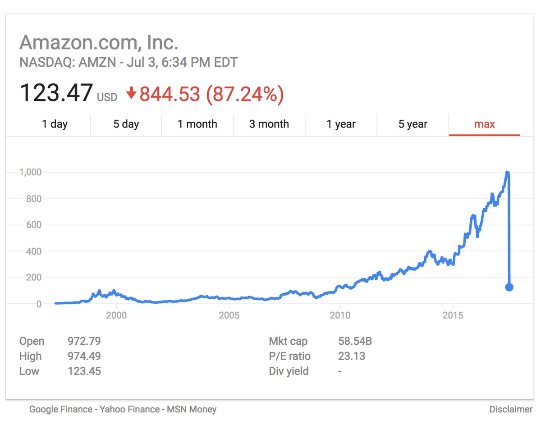Click the 2010 year axis label

pos(340,315)
